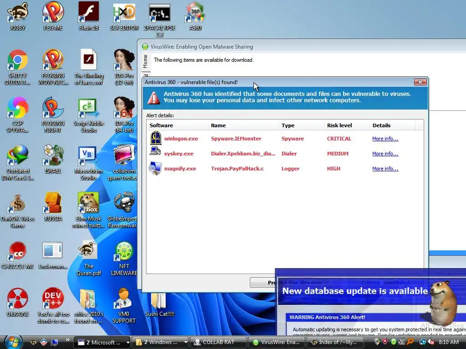Select the Home tab in VirusWire
Screen dimensions: 466x349
[145, 61]
